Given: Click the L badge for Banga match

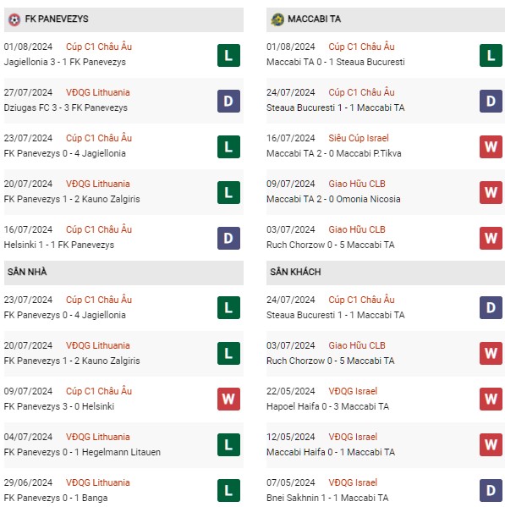Looking at the screenshot, I should click(x=228, y=491).
